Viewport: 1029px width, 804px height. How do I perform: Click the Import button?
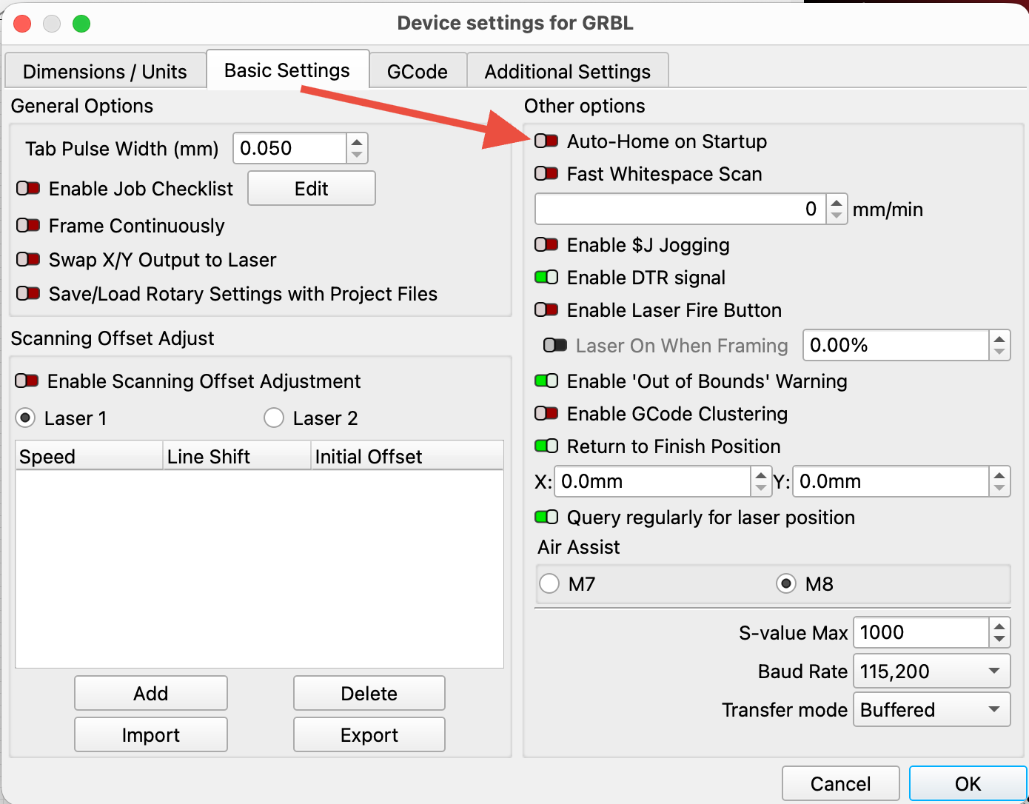[150, 734]
